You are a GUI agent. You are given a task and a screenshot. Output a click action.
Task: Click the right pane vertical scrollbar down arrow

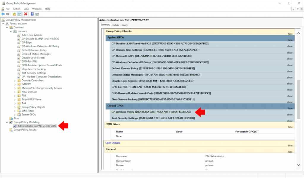point(299,165)
